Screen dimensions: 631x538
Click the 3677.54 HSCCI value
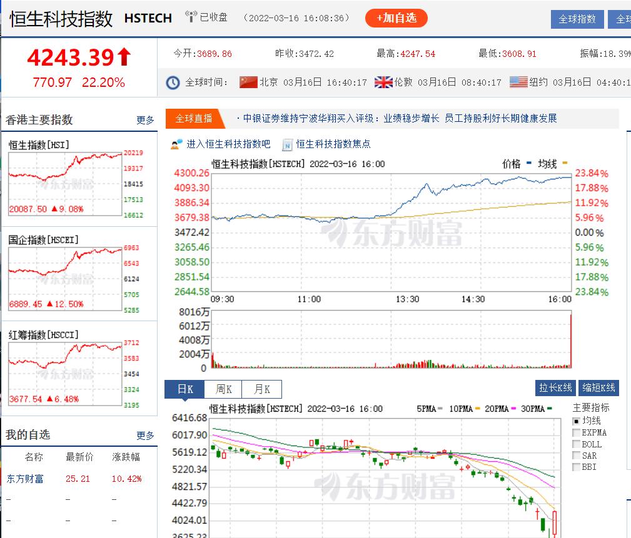tap(26, 399)
